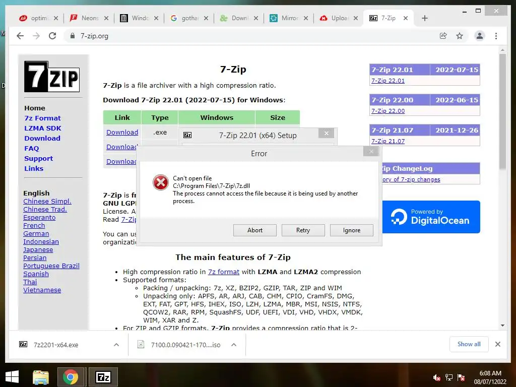Click the Chrome taskbar icon

click(71, 377)
